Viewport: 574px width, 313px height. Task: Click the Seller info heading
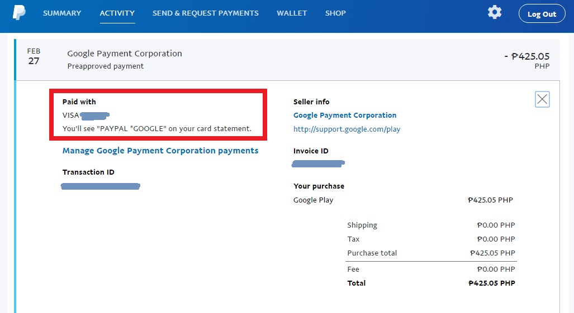311,102
